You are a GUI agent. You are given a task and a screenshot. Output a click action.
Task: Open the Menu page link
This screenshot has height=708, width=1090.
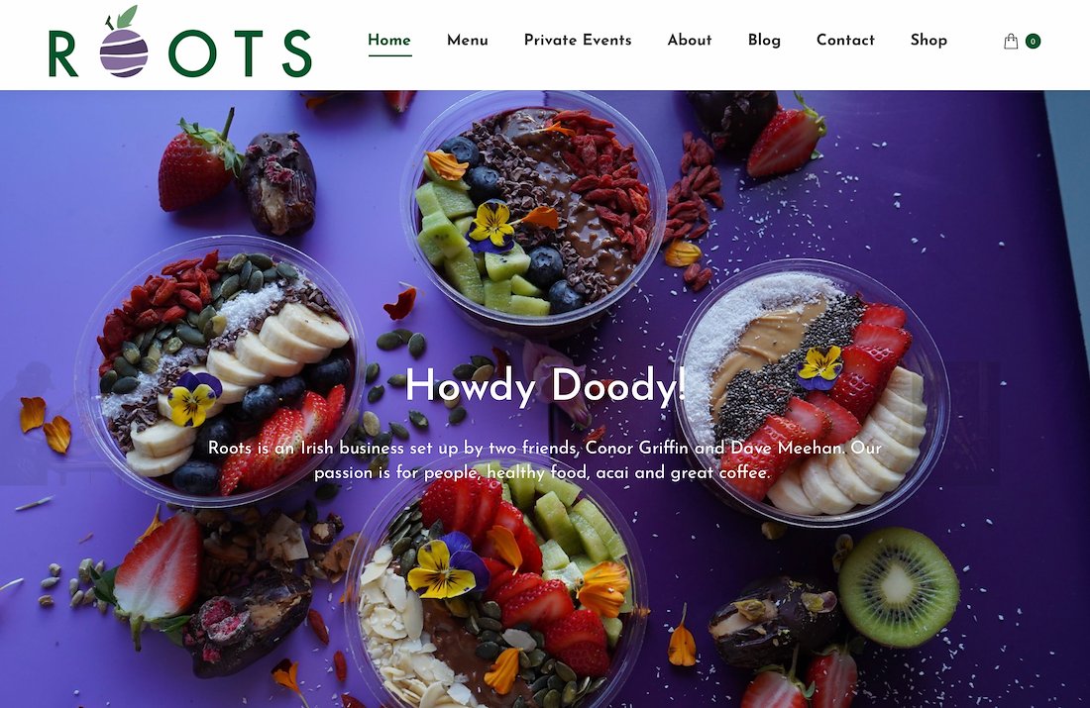point(467,41)
